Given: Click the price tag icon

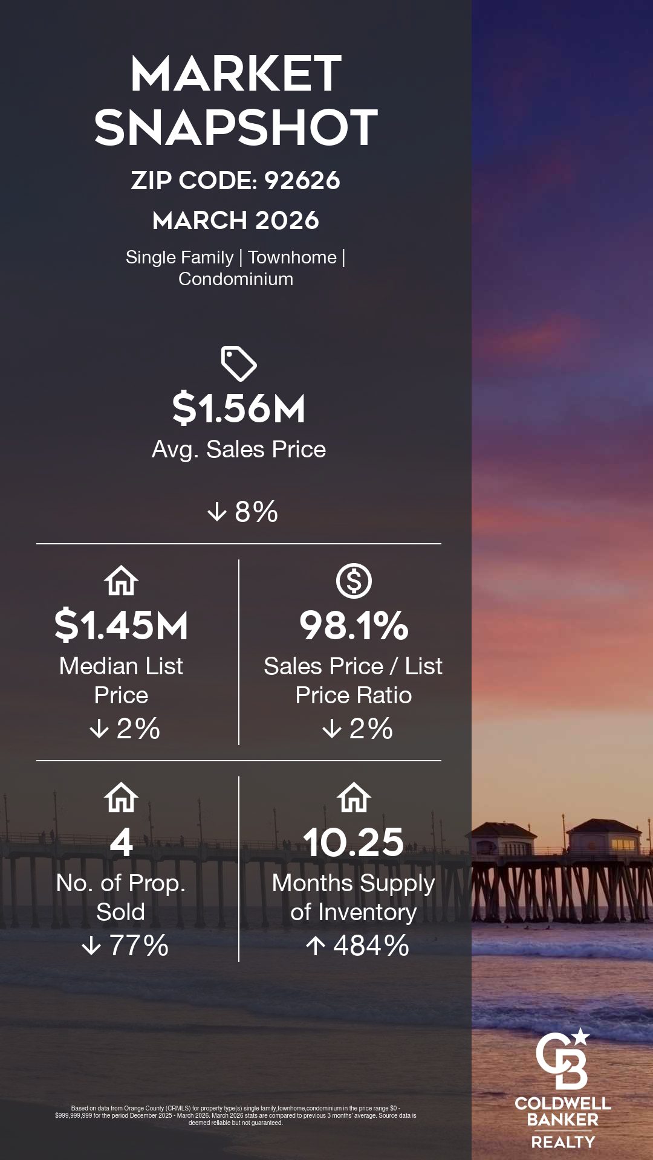Looking at the screenshot, I should 239,364.
